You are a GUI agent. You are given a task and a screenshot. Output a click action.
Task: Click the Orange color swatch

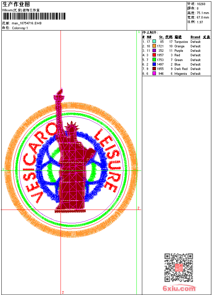pyautogui.click(x=154, y=46)
